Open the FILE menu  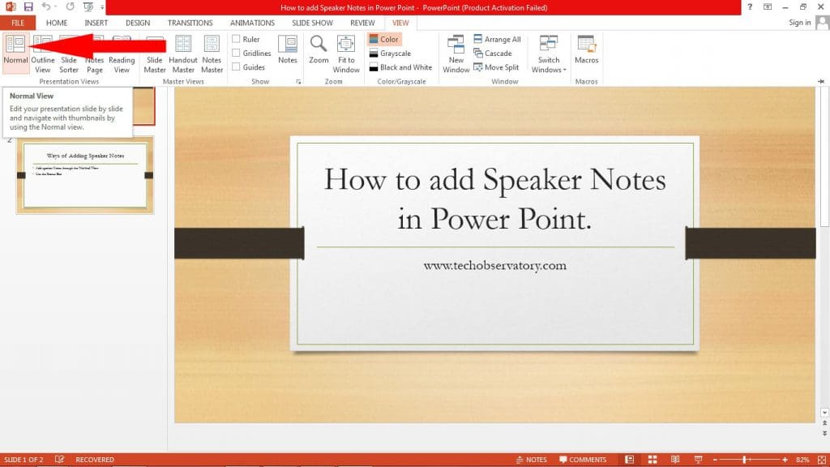17,23
